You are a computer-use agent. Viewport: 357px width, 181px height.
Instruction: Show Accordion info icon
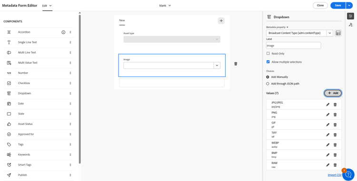63,32
